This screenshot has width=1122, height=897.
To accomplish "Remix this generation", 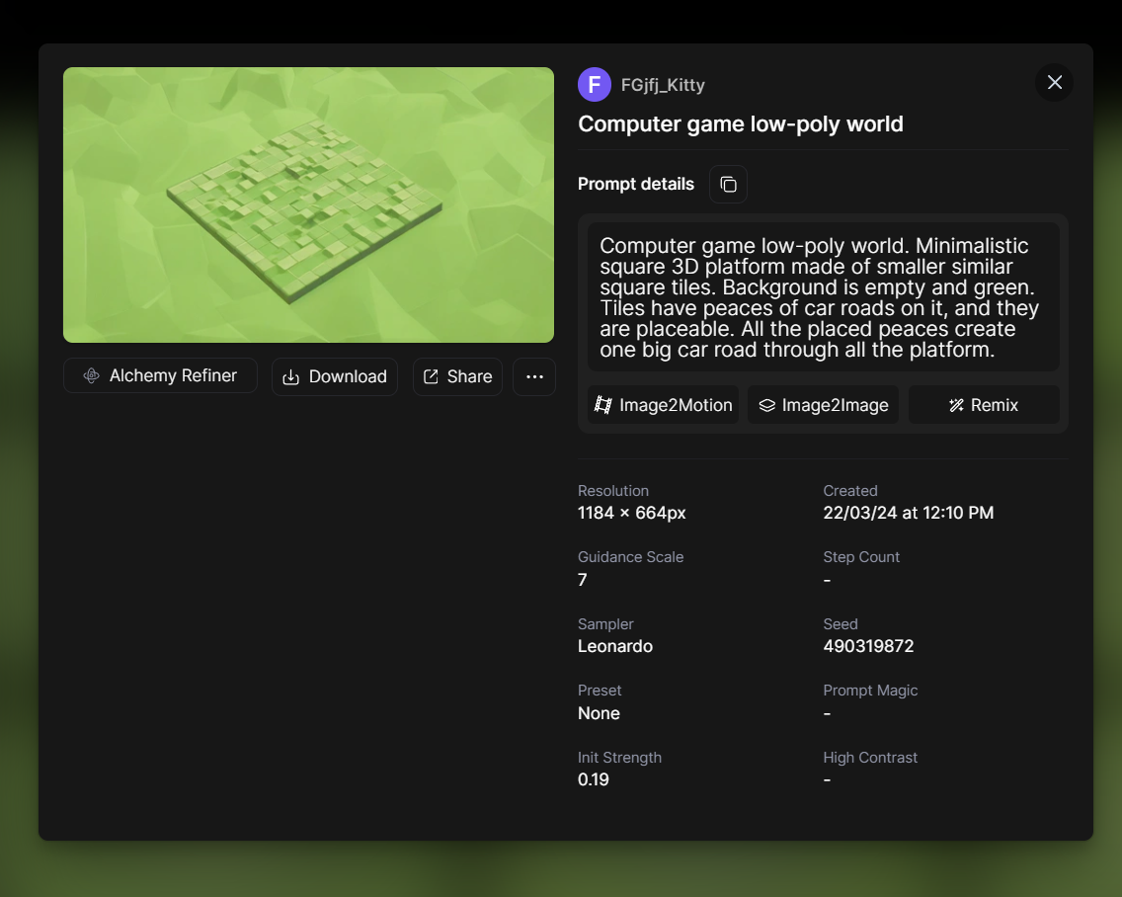I will tap(984, 405).
